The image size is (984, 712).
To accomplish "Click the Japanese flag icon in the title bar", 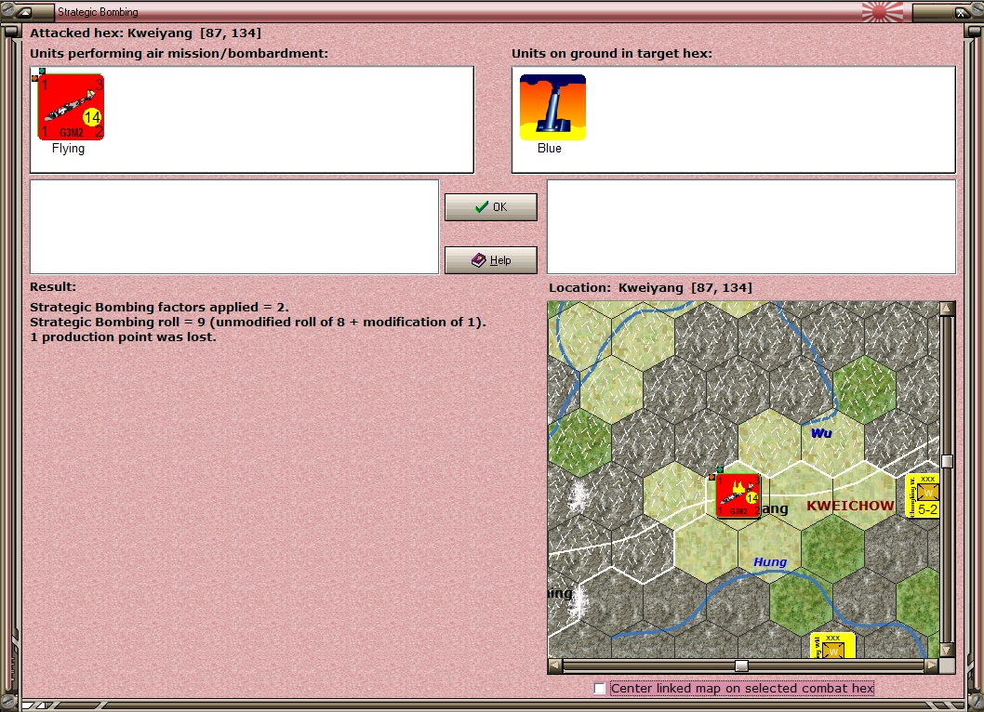I will coord(883,12).
